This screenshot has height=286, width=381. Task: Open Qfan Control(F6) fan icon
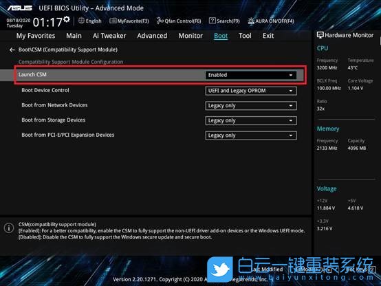160,21
